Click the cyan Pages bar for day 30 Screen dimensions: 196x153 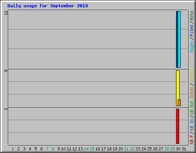click(179, 39)
